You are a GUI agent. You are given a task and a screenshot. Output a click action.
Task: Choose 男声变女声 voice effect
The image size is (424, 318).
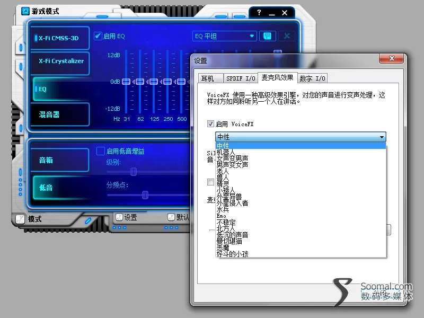point(301,164)
